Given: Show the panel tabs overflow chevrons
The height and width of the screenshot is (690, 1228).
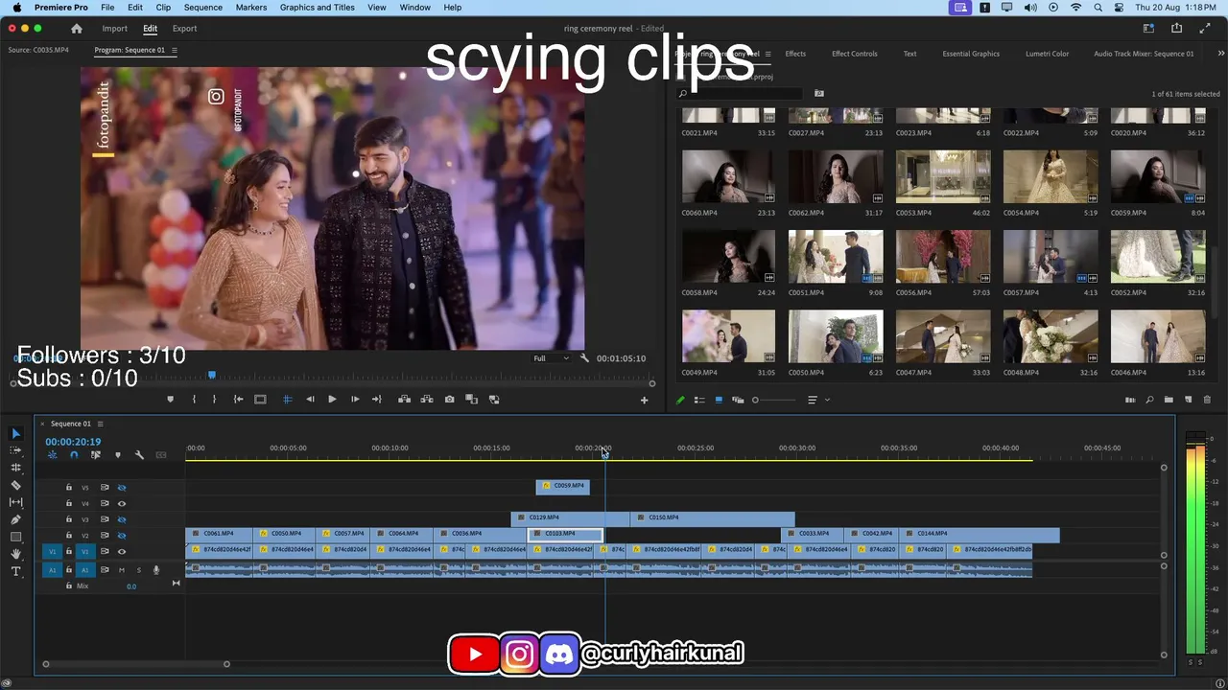Looking at the screenshot, I should coord(1221,54).
